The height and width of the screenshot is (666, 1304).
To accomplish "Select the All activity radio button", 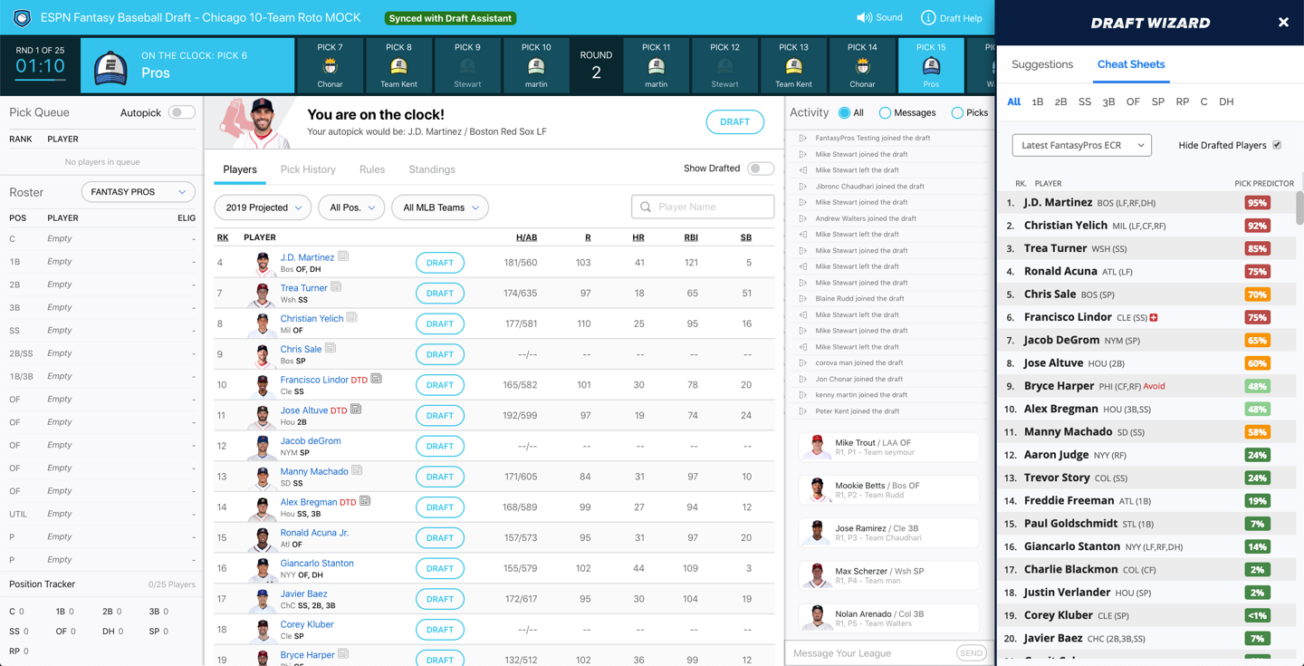I will tap(845, 112).
